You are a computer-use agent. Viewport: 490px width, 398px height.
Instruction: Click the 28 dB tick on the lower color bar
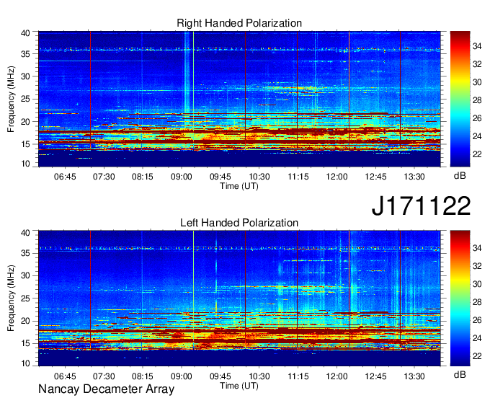coord(477,302)
